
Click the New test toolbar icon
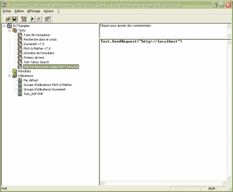(x=23, y=19)
